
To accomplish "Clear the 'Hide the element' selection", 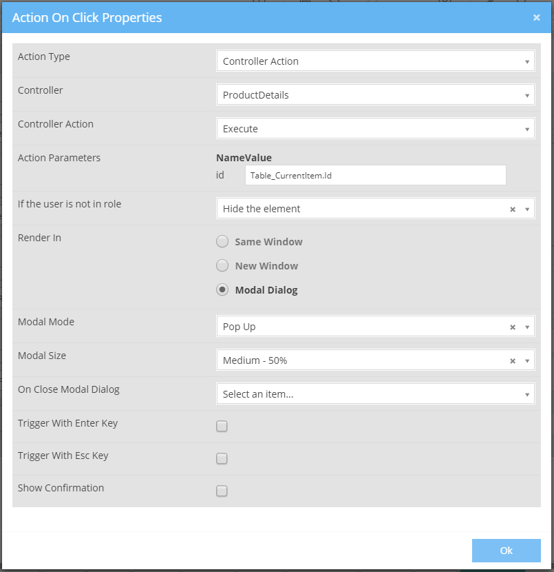I will pos(513,208).
